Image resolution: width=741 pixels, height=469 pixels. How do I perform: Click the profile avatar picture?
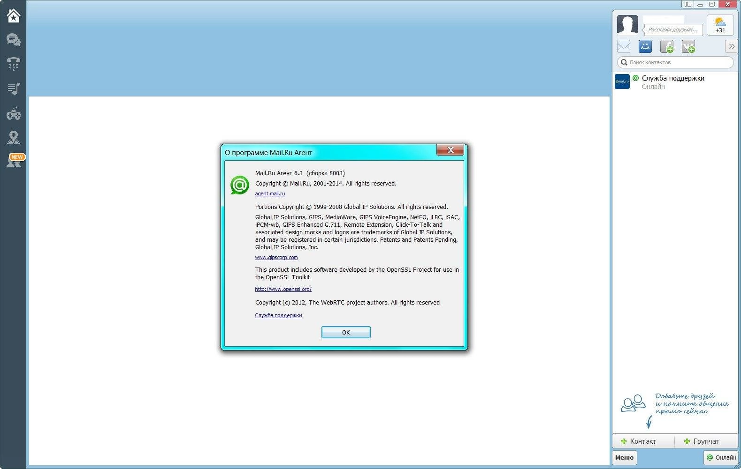click(x=627, y=25)
